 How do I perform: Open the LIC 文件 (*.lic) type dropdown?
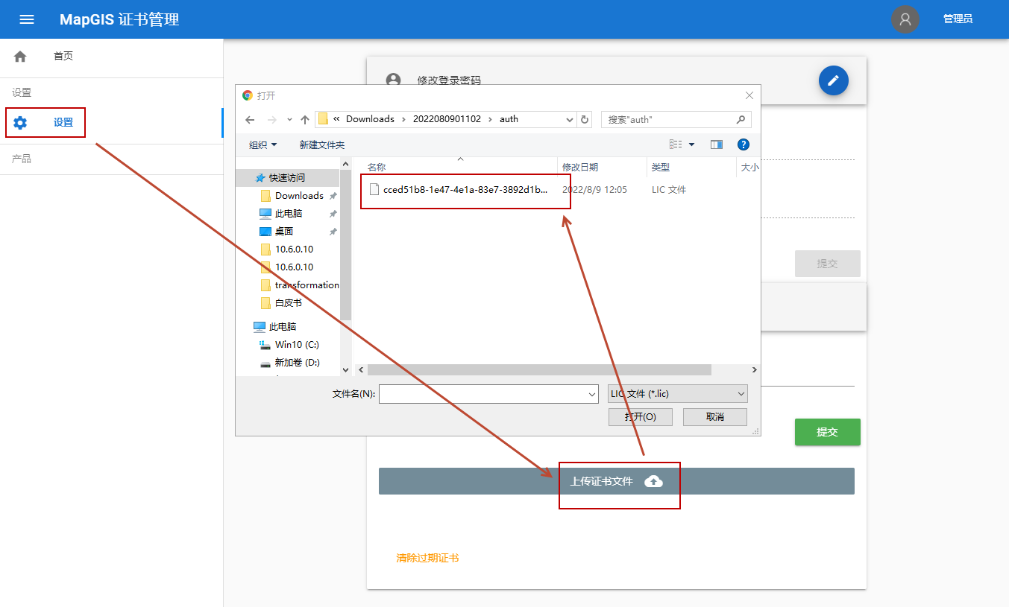pos(677,394)
